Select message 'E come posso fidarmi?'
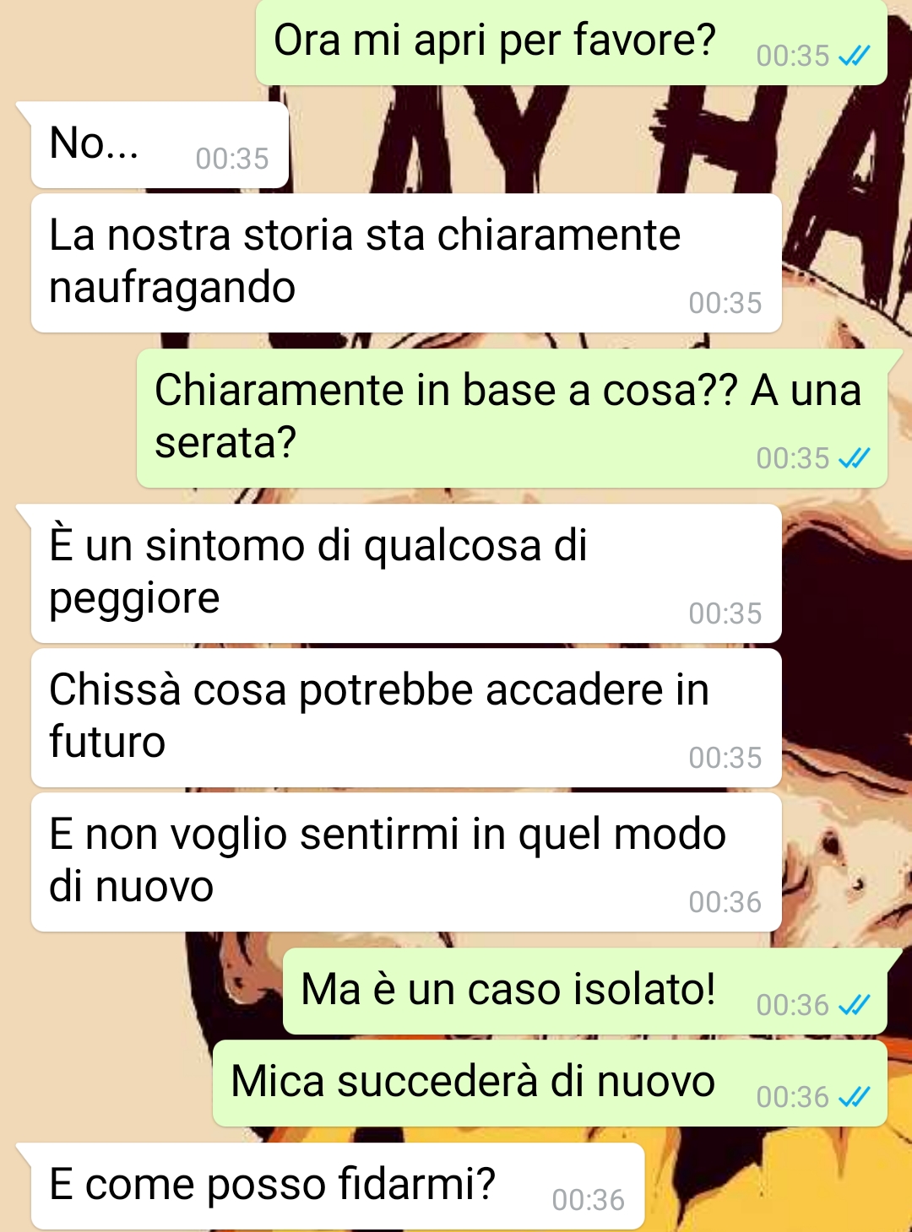 pos(338,1186)
